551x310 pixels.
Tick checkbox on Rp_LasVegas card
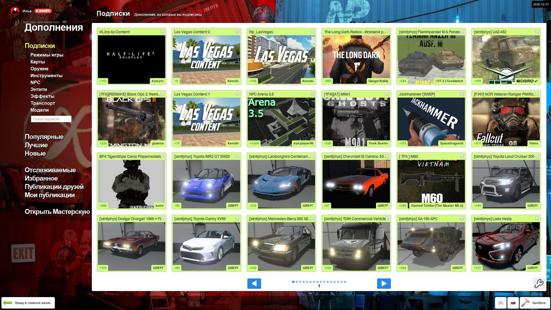[312, 32]
